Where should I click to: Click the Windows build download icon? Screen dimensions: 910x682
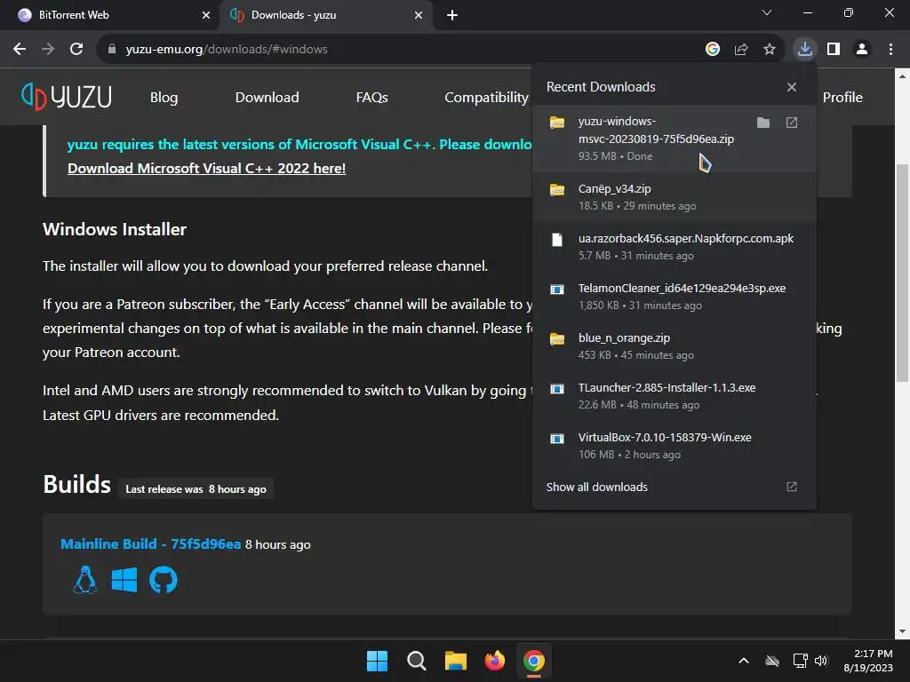[x=124, y=579]
